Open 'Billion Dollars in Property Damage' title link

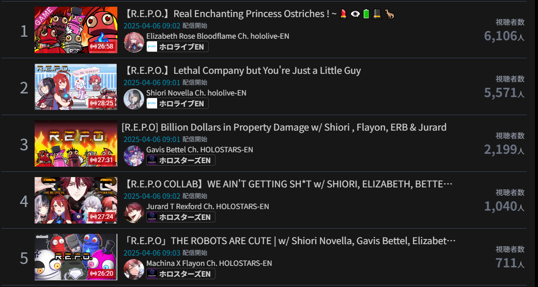[284, 127]
